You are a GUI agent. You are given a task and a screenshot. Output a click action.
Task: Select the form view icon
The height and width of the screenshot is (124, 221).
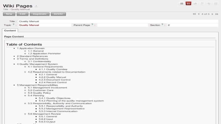(x=188, y=3)
